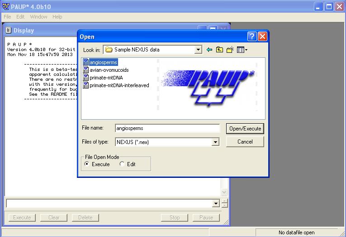This screenshot has height=237, width=346.
Task: Select the avian-ovomucoids file icon
Action: [86, 70]
